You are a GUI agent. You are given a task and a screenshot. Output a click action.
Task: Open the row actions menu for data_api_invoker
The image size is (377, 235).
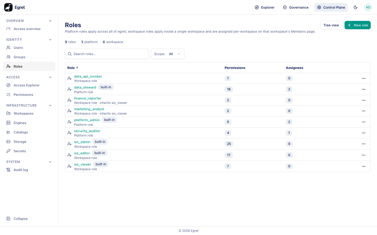coord(364,78)
